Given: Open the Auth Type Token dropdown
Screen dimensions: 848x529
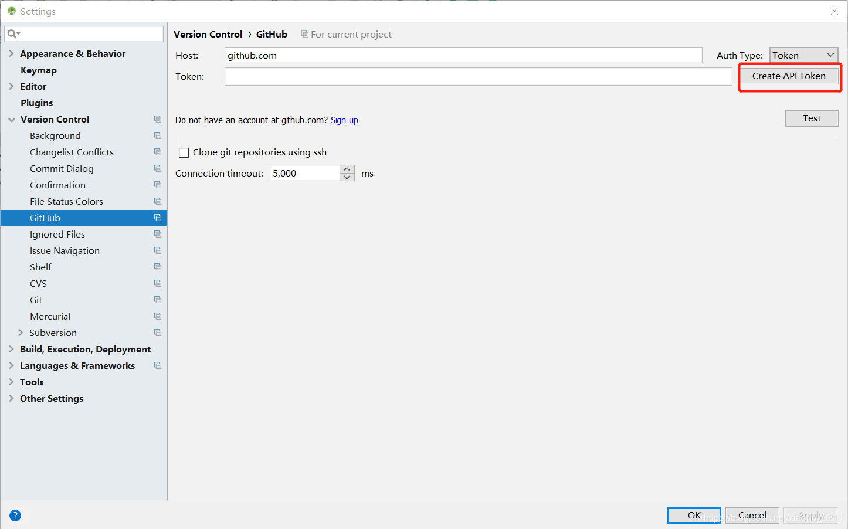Looking at the screenshot, I should [x=803, y=55].
